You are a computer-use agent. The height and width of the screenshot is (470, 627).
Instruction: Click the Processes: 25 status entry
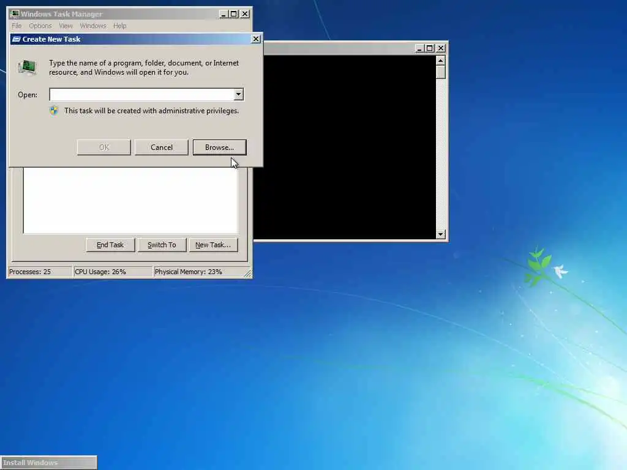pos(40,271)
